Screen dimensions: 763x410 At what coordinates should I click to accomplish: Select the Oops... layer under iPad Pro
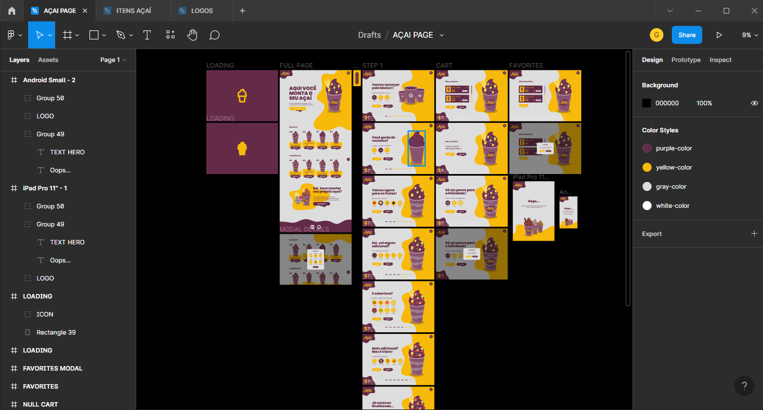pyautogui.click(x=68, y=260)
